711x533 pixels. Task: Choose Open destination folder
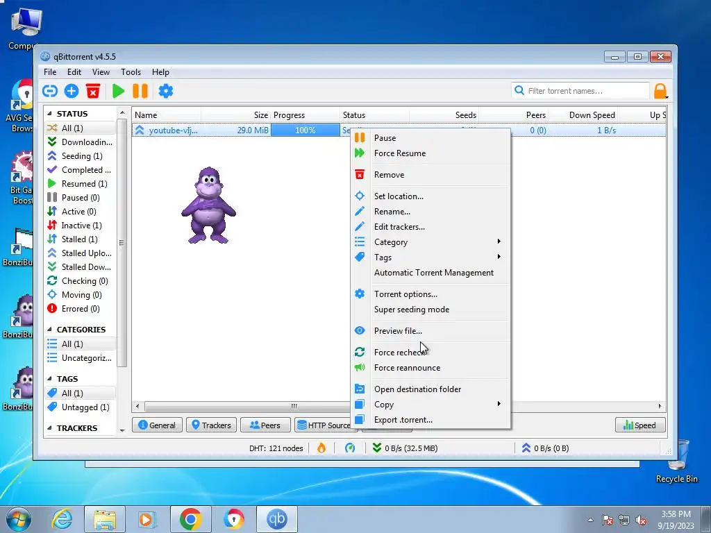[x=430, y=389]
